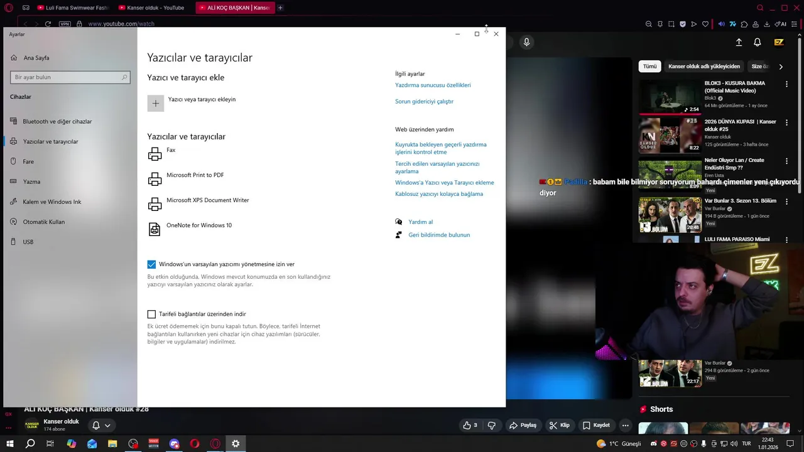Image resolution: width=804 pixels, height=452 pixels.
Task: Click the plus icon to add a printer
Action: 156,104
